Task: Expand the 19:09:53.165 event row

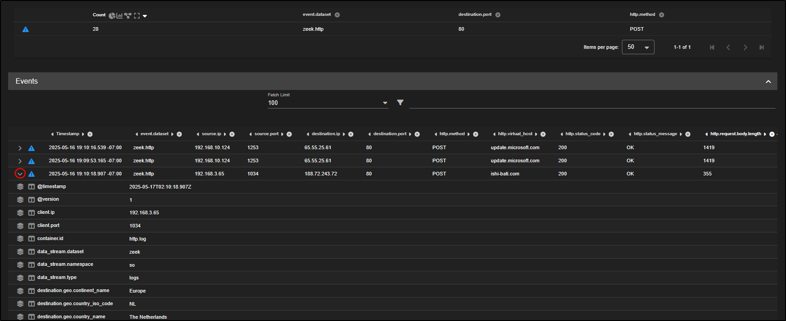Action: [x=20, y=161]
